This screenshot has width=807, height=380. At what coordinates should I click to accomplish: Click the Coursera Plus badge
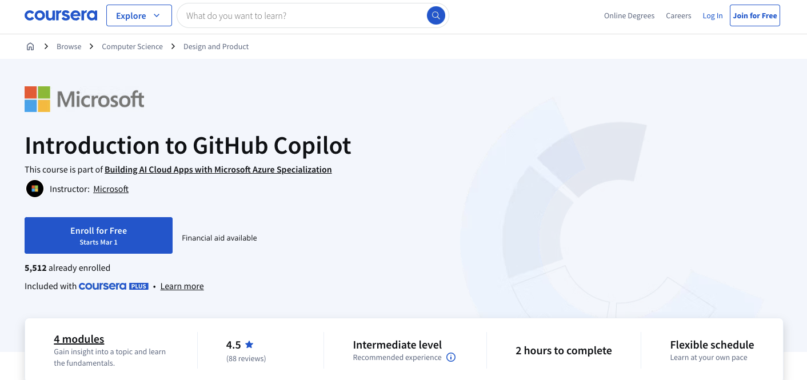[113, 286]
